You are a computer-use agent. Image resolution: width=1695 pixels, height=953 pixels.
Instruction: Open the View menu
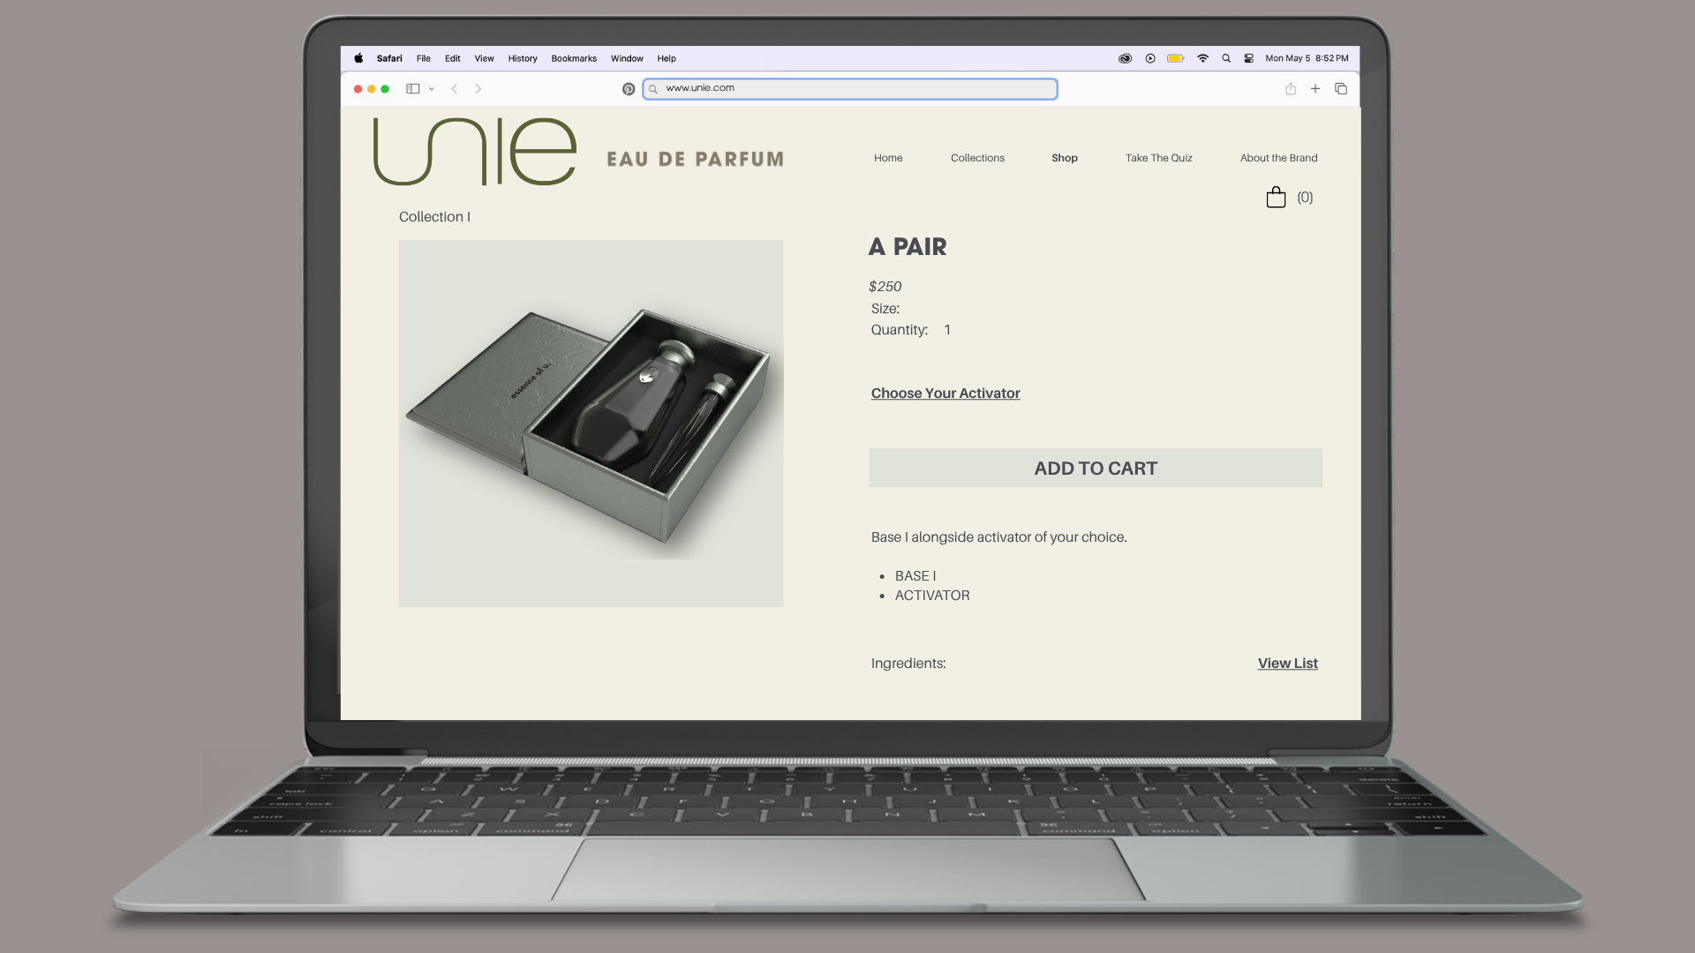coord(485,58)
